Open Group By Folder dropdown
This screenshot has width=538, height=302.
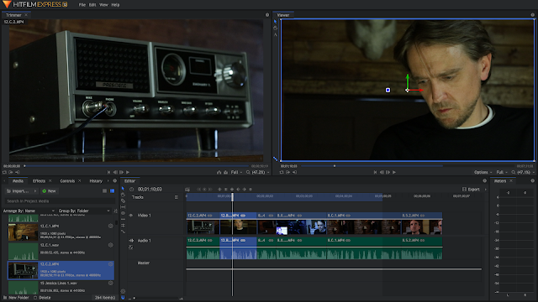[x=84, y=211]
